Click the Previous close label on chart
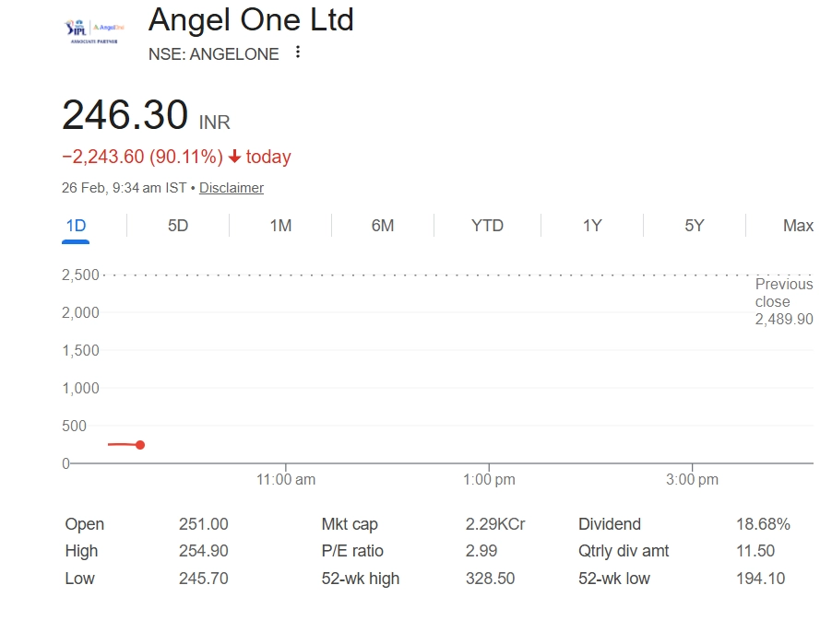Screen dimensions: 832x632 pos(784,293)
